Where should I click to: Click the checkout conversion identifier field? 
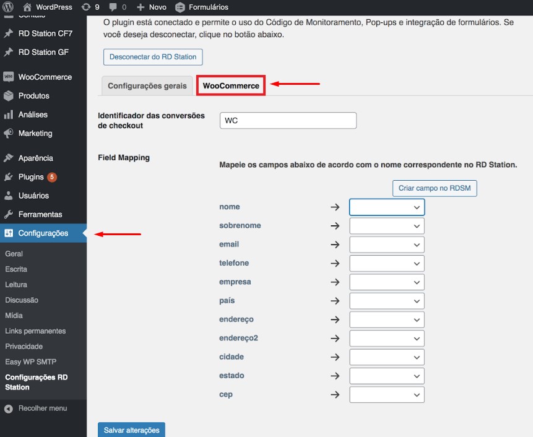288,121
